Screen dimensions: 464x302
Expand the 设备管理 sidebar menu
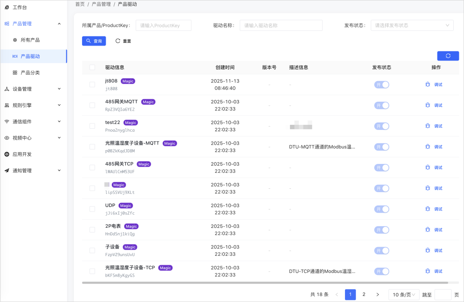[33, 89]
